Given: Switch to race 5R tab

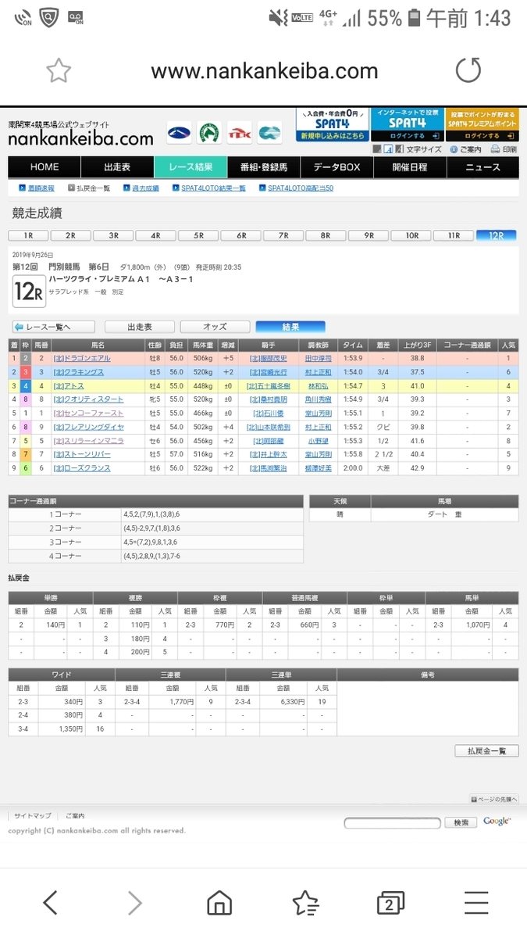Looking at the screenshot, I should (x=198, y=235).
